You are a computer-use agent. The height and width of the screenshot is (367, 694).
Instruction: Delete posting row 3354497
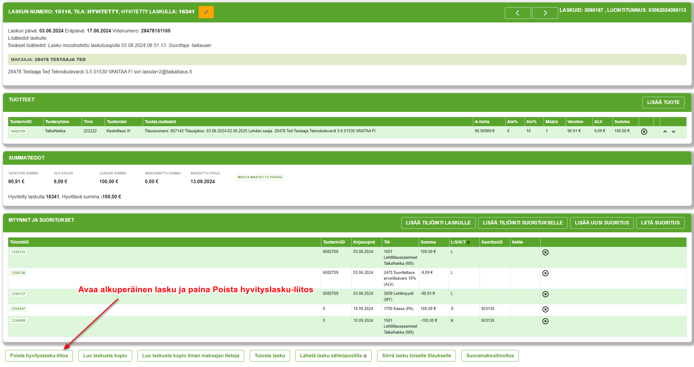pos(545,309)
